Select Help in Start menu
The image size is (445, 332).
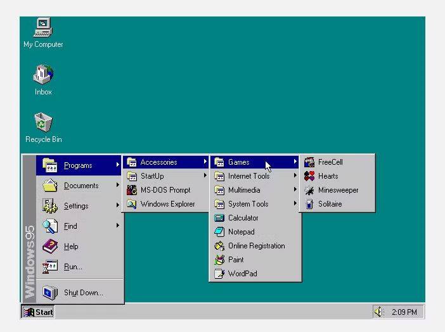79,246
